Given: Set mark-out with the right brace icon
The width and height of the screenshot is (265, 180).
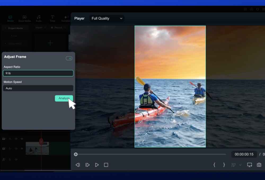Looking at the screenshot, I should point(224,165).
